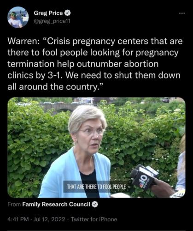Click the video caption THAT ARE THERE TO FOOL PEOPLE
This screenshot has height=231, width=193.
click(97, 187)
